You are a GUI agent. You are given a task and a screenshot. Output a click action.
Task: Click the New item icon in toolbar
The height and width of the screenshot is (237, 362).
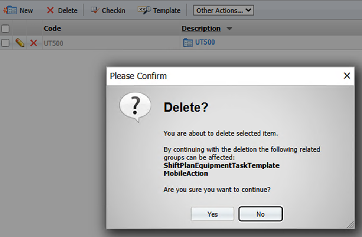pyautogui.click(x=10, y=10)
